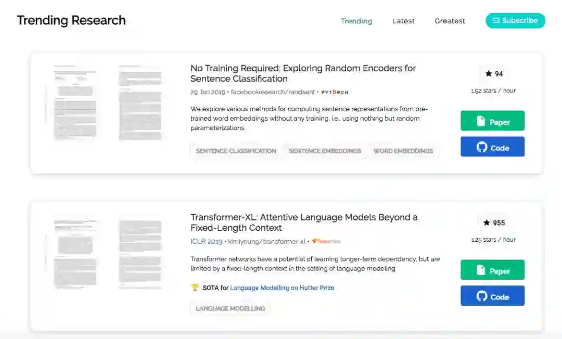Follow the Language Modelling on Hutter Prize link
The height and width of the screenshot is (339, 562).
[282, 288]
